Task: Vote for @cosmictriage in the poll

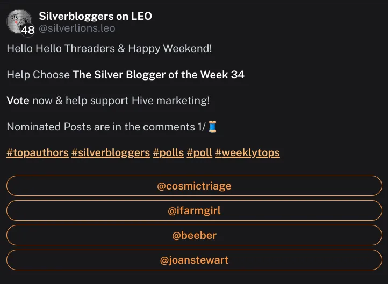Action: [194, 186]
